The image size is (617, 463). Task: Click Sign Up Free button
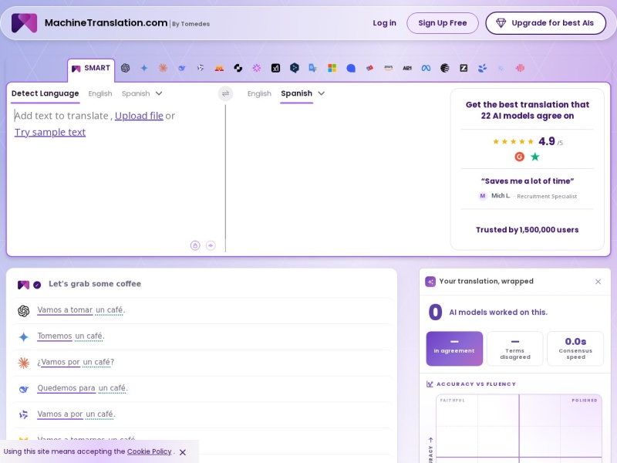pyautogui.click(x=442, y=23)
